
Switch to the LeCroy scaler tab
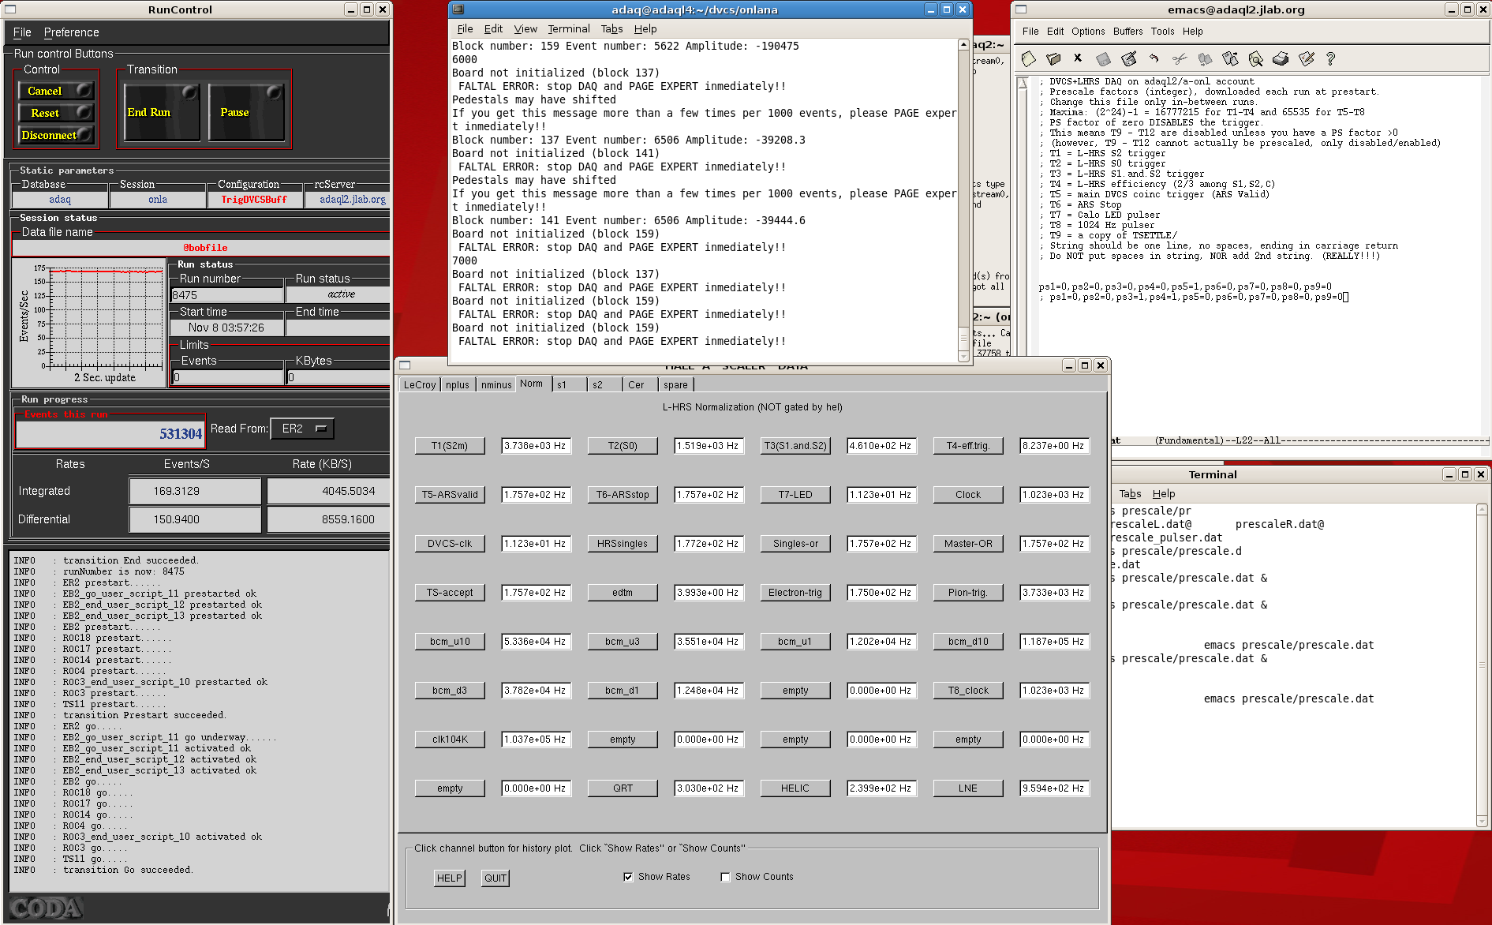tap(419, 385)
